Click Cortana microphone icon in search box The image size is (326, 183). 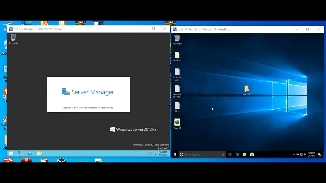tap(223, 154)
